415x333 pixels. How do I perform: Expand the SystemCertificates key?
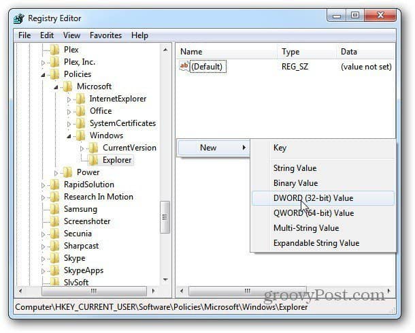pos(69,124)
